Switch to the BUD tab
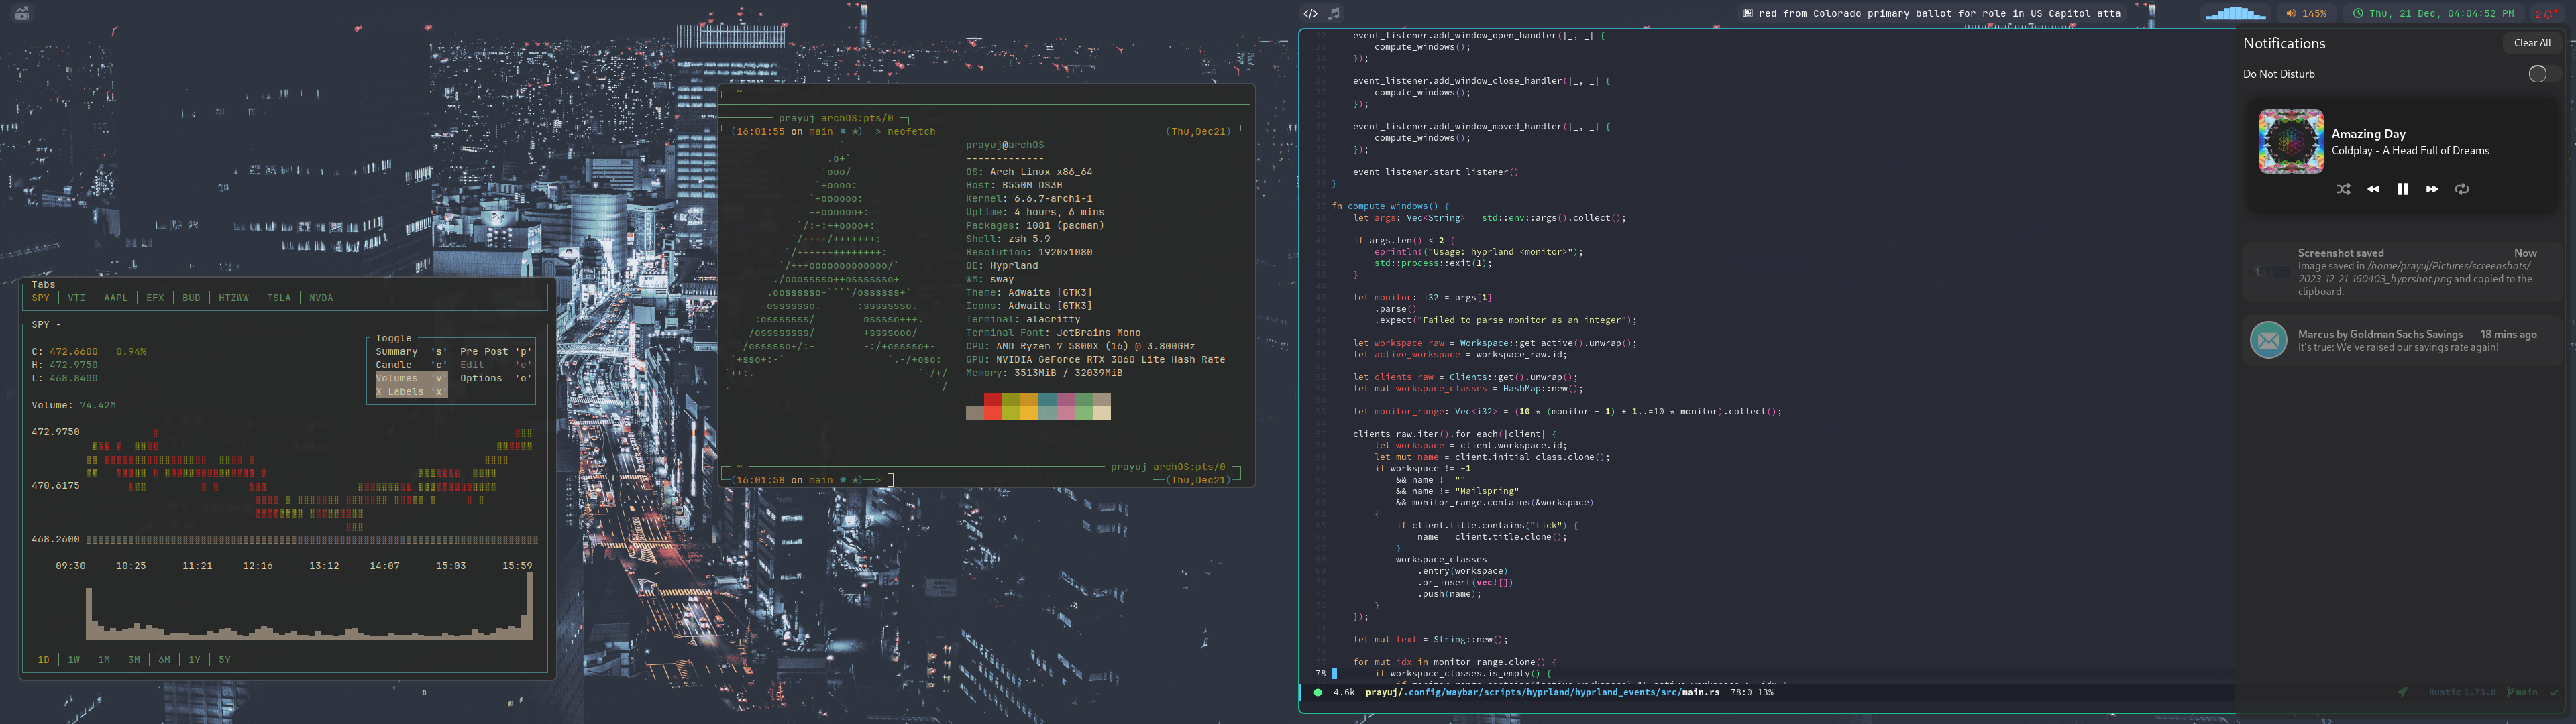The image size is (2576, 724). click(x=191, y=298)
